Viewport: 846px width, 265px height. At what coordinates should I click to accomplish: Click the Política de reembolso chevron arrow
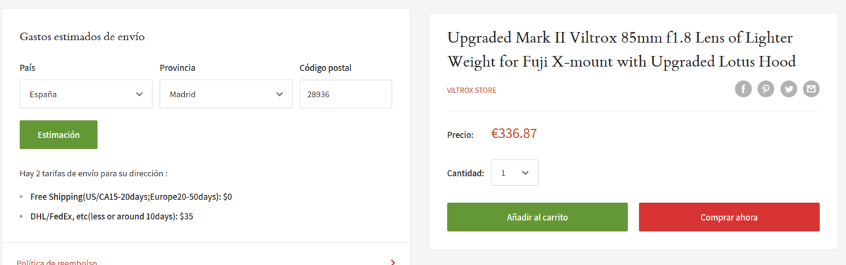click(x=393, y=261)
